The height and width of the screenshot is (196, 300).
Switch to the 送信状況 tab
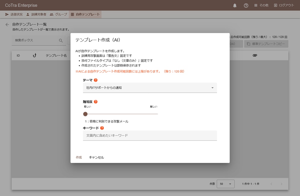[14, 14]
